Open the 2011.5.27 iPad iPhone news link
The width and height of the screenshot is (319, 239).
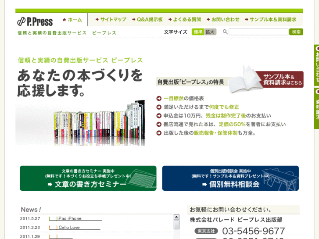click(x=75, y=218)
